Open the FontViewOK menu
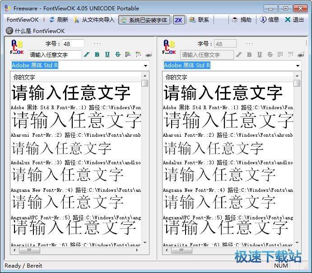 coord(23,20)
